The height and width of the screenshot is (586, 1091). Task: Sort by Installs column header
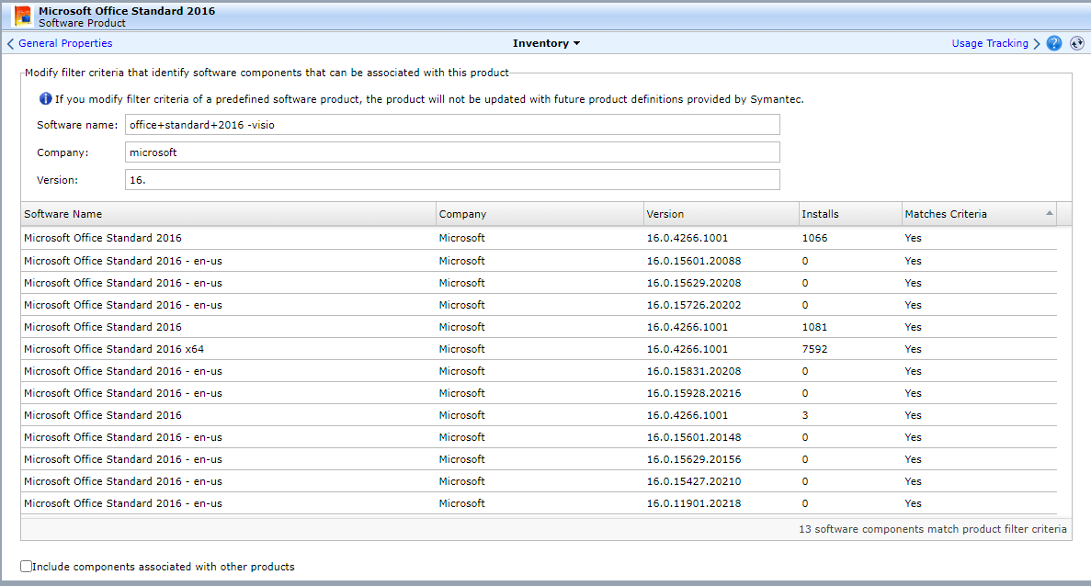click(849, 214)
